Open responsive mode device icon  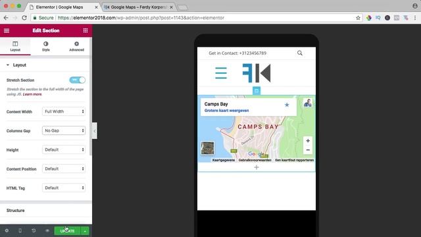20,231
